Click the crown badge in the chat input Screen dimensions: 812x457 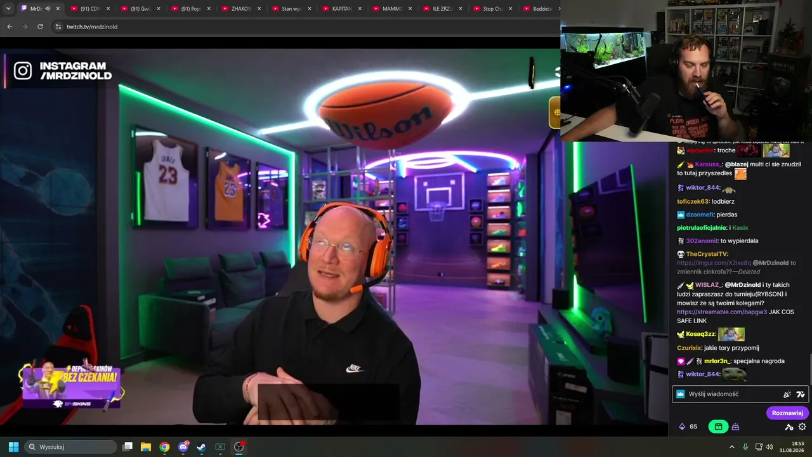[681, 394]
